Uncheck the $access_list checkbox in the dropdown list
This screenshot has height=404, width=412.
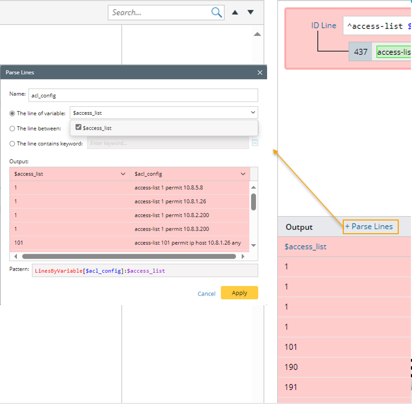79,127
